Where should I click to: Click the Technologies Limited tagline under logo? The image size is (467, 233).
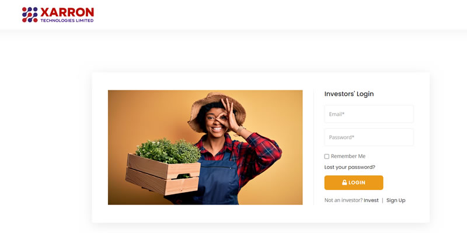(x=67, y=21)
